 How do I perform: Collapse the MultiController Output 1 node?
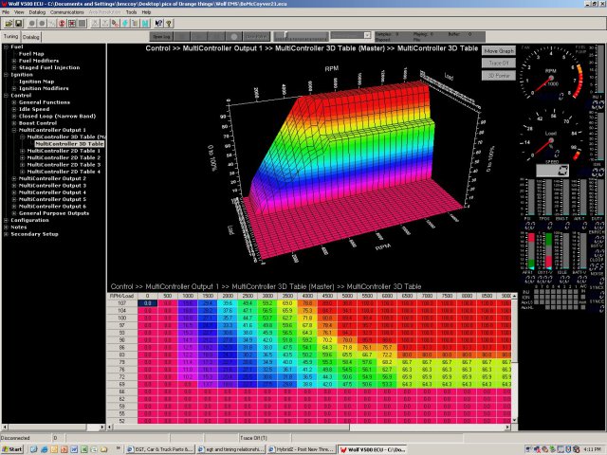13,130
